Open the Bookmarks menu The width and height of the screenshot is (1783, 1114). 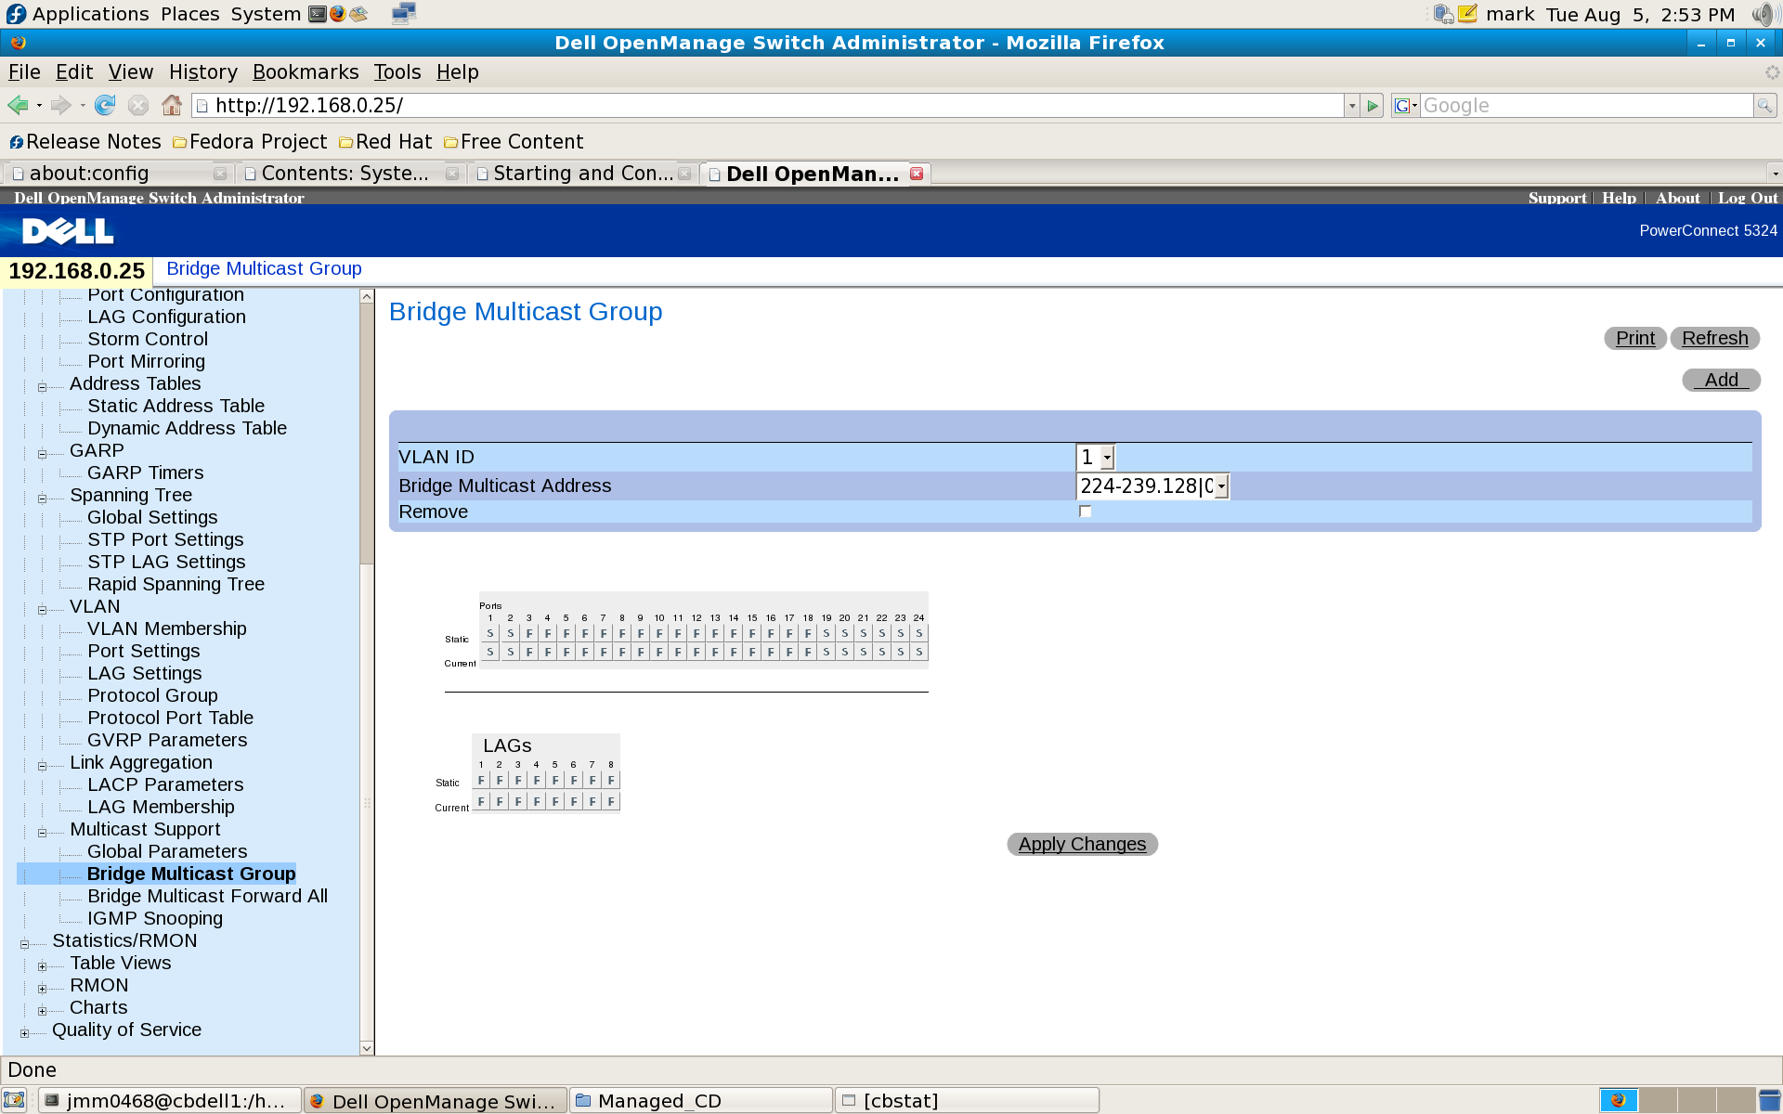point(306,71)
